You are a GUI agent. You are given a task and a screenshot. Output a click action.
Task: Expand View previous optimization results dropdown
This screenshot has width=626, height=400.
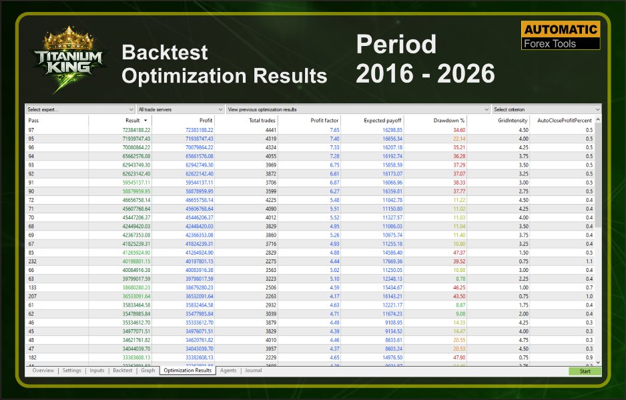358,109
